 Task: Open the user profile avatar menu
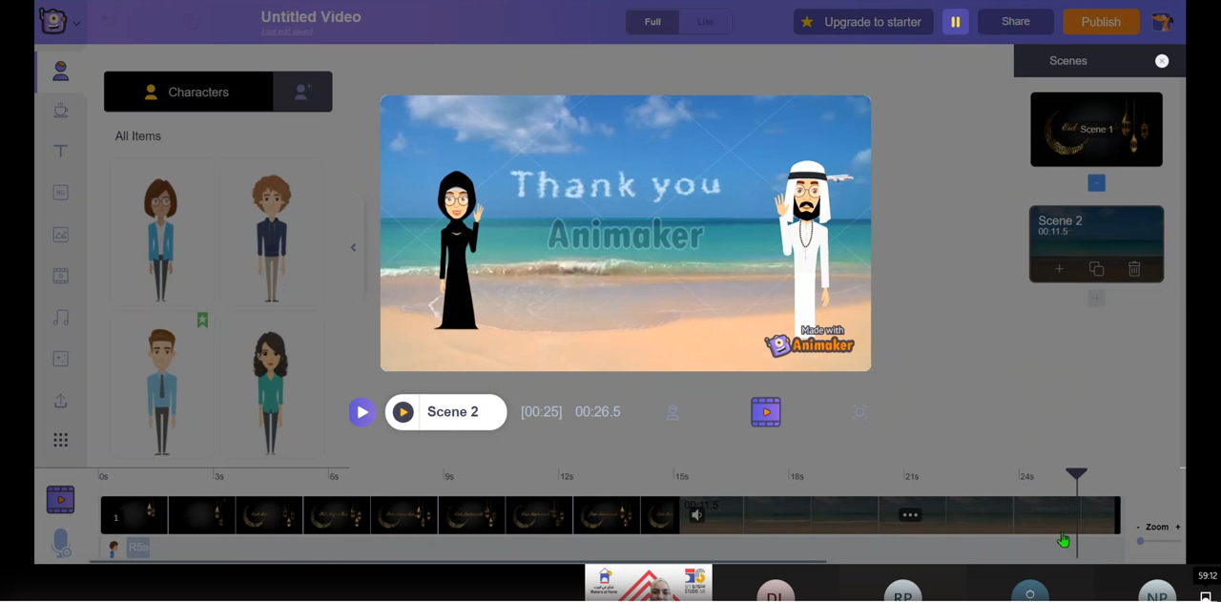(1163, 22)
